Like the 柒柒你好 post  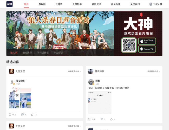click(32, 115)
